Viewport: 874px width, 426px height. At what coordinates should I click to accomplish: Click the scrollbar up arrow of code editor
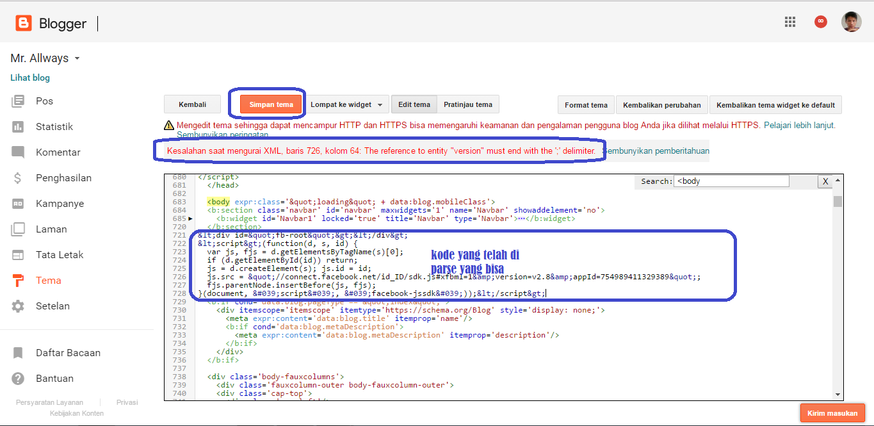click(x=838, y=181)
